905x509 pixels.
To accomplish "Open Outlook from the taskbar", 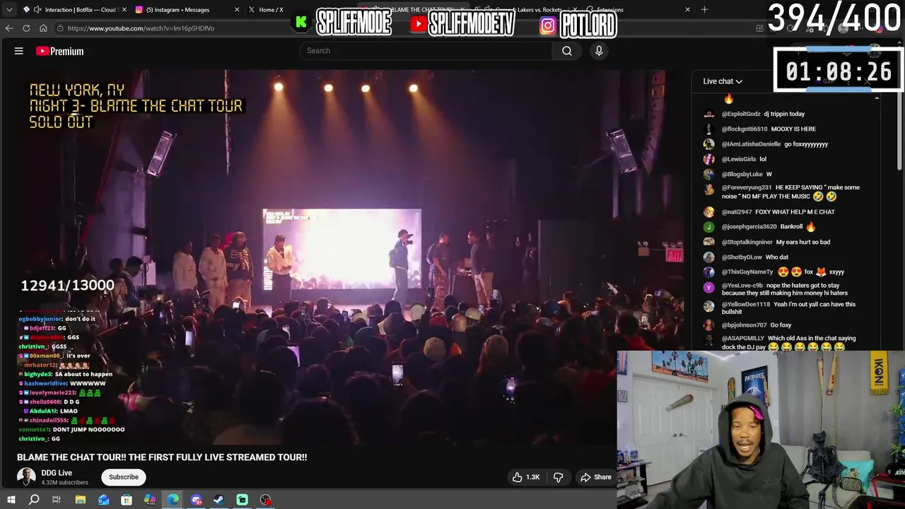I will (x=104, y=500).
